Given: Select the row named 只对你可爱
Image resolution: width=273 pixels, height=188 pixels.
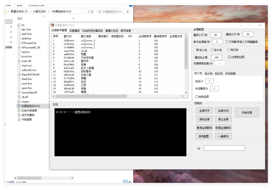Looking at the screenshot, I should 118,58.
